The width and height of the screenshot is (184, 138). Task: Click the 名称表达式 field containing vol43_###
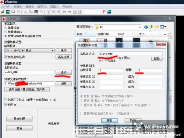pos(131,54)
